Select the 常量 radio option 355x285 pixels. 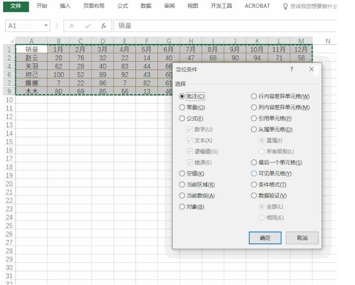(x=182, y=107)
